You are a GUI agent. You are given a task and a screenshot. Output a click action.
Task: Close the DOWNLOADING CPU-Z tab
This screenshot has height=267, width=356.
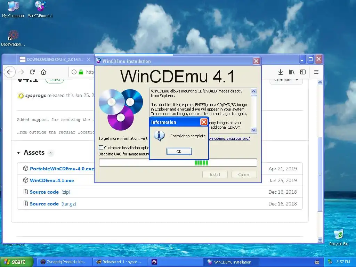coord(89,59)
